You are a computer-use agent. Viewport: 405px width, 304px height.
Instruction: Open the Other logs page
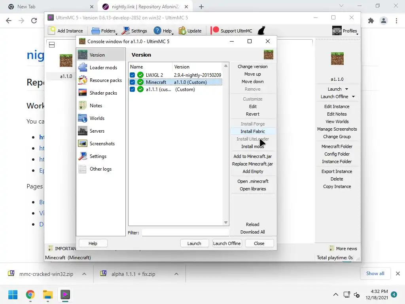coord(101,169)
